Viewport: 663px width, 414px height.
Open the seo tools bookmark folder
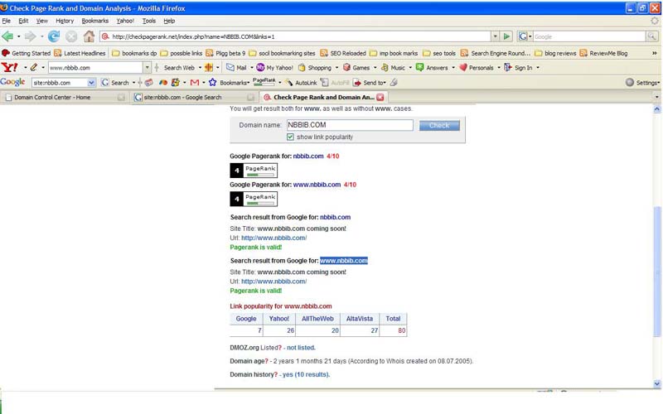[x=439, y=53]
